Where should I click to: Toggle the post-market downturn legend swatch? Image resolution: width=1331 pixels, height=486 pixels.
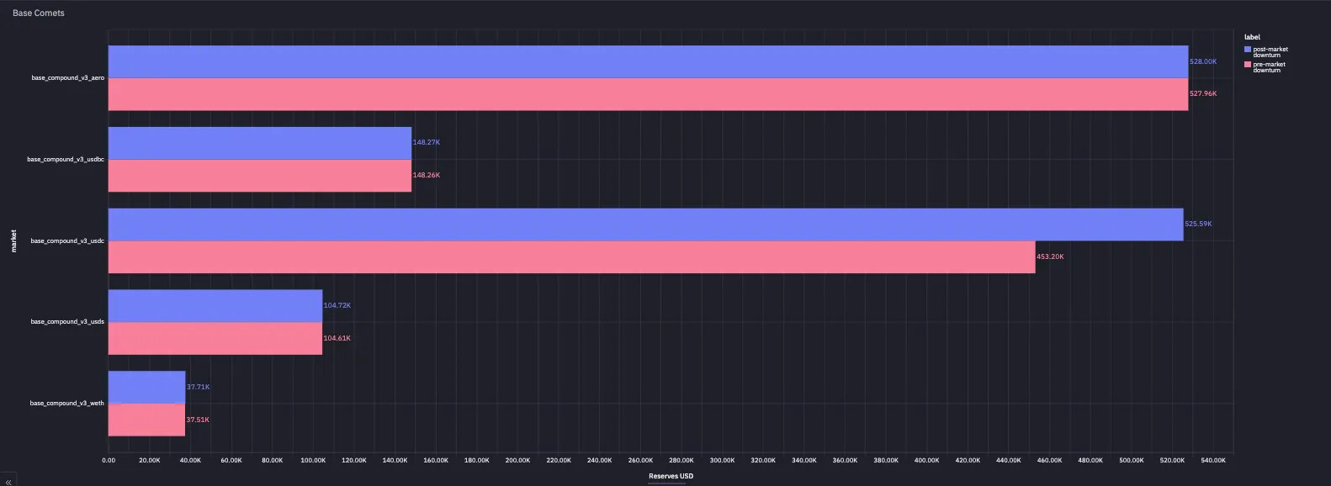pos(1248,50)
